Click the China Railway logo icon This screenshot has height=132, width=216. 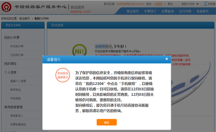(x=6, y=7)
